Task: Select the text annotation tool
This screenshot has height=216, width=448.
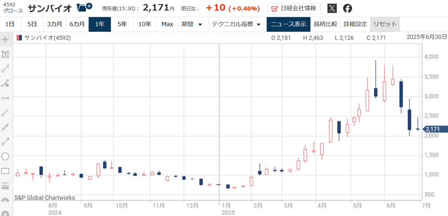Action: (x=6, y=54)
